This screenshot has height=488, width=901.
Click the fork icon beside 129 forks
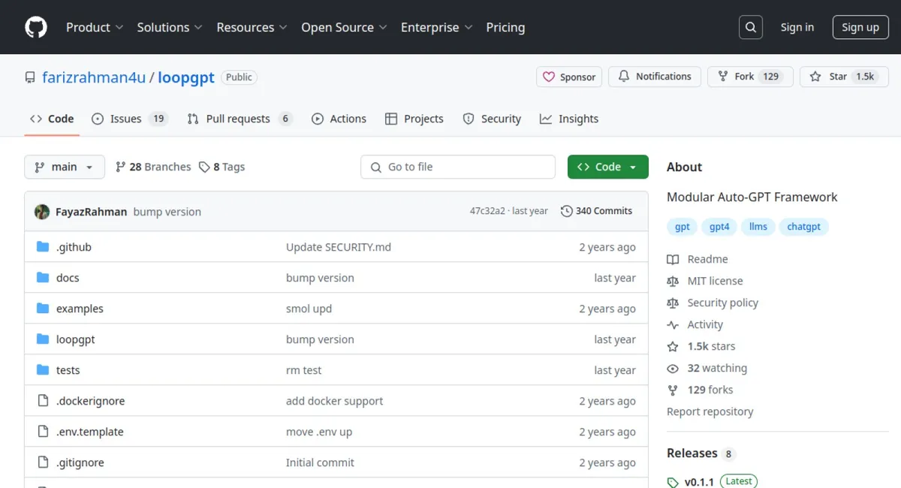pos(673,390)
